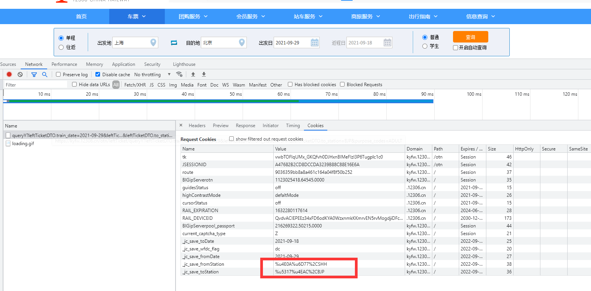This screenshot has width=591, height=291.
Task: Select the loading.gif file icon
Action: pyautogui.click(x=8, y=143)
